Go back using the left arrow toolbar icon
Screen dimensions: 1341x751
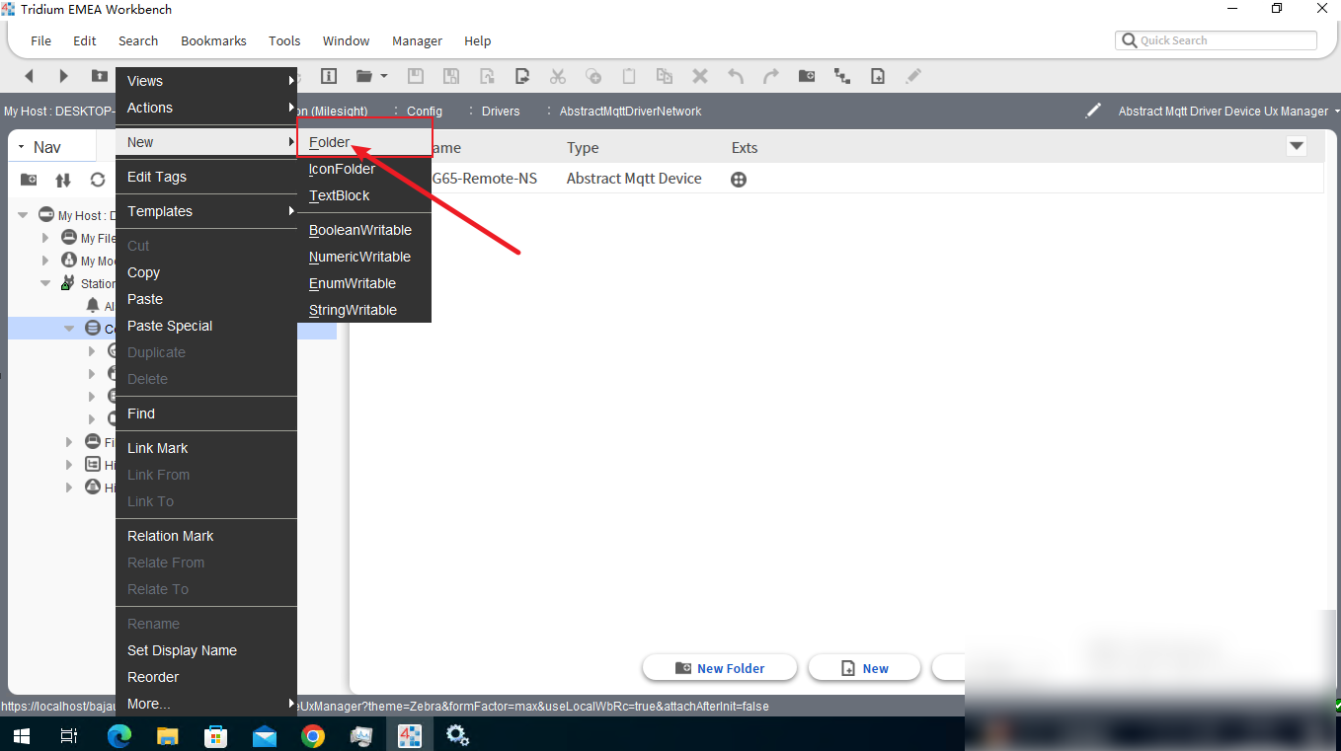click(29, 76)
